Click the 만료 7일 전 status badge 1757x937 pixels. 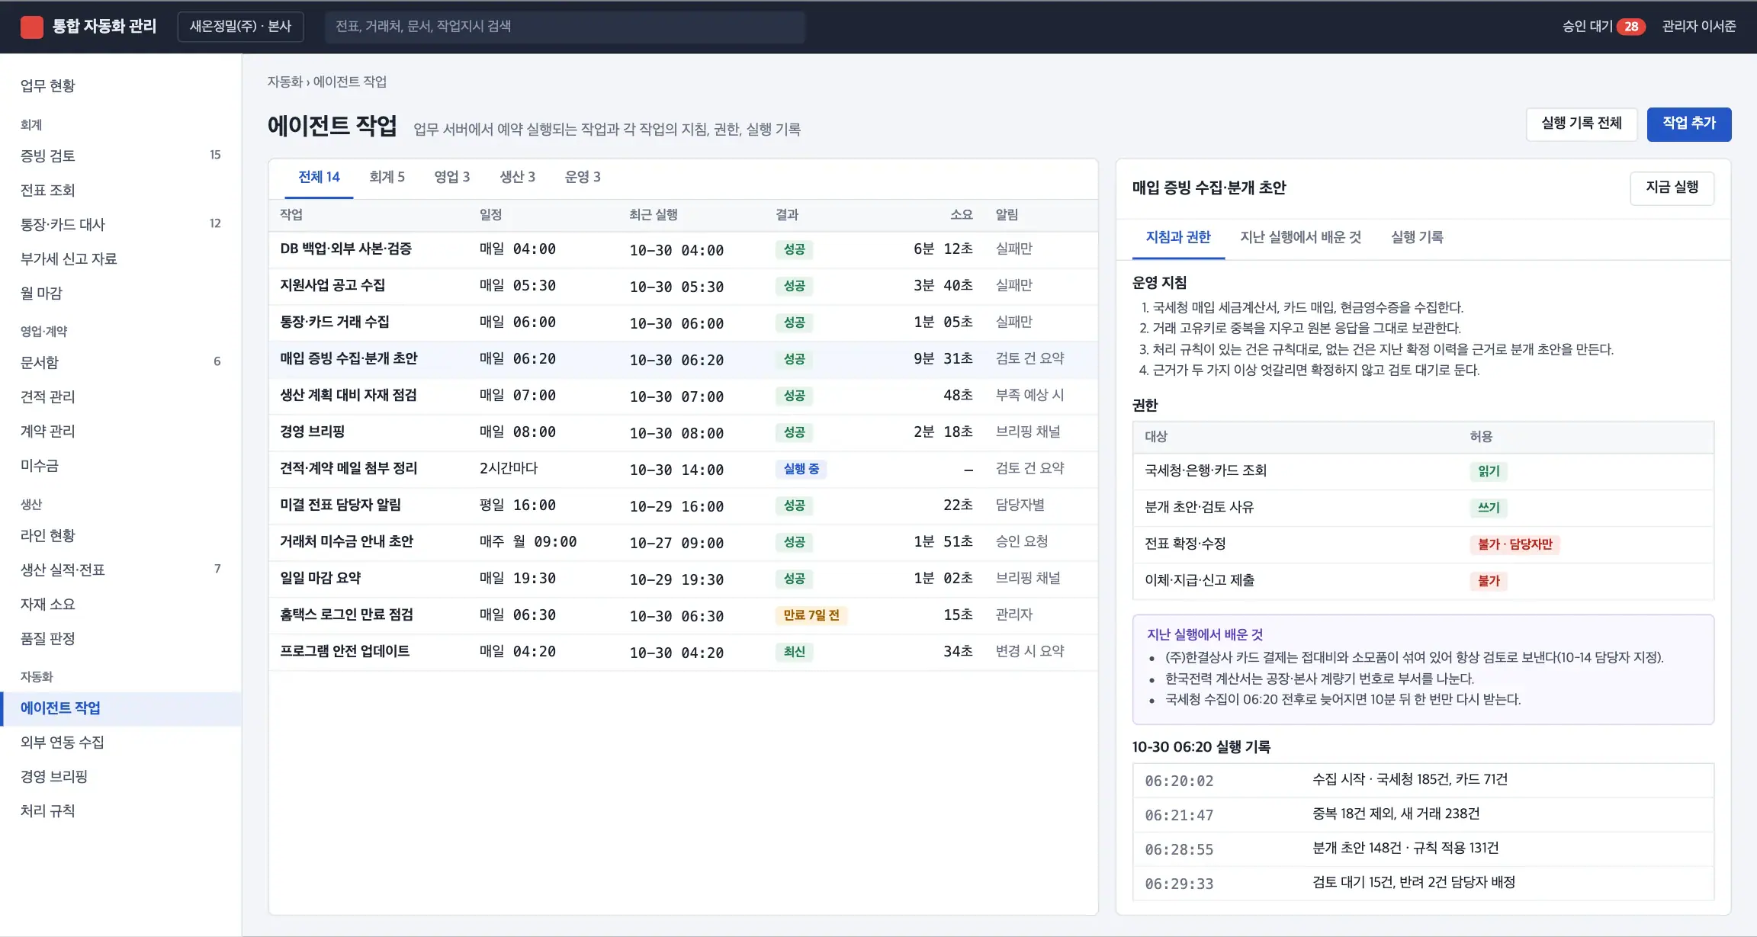click(x=811, y=616)
